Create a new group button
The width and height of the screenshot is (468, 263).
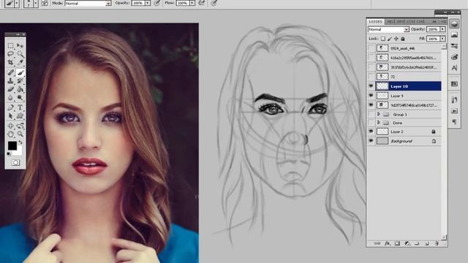[x=417, y=243]
